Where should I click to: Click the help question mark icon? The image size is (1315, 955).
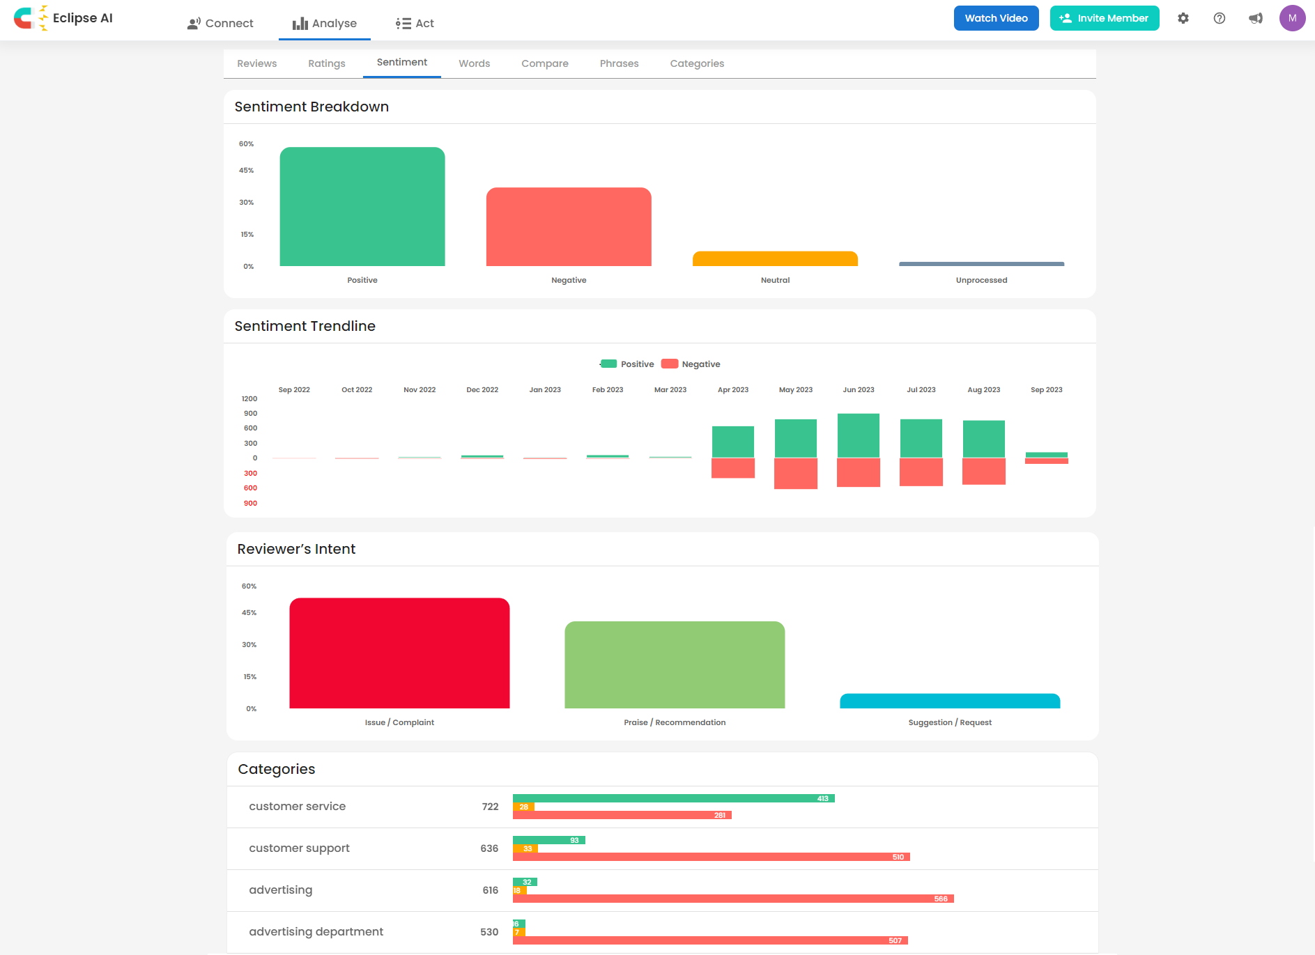coord(1220,18)
